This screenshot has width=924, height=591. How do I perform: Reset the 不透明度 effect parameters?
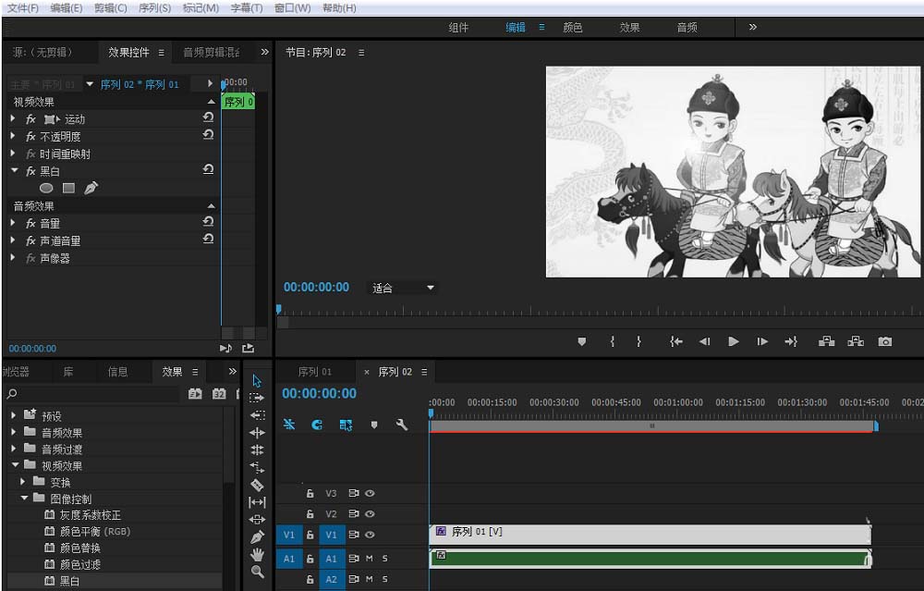(208, 136)
